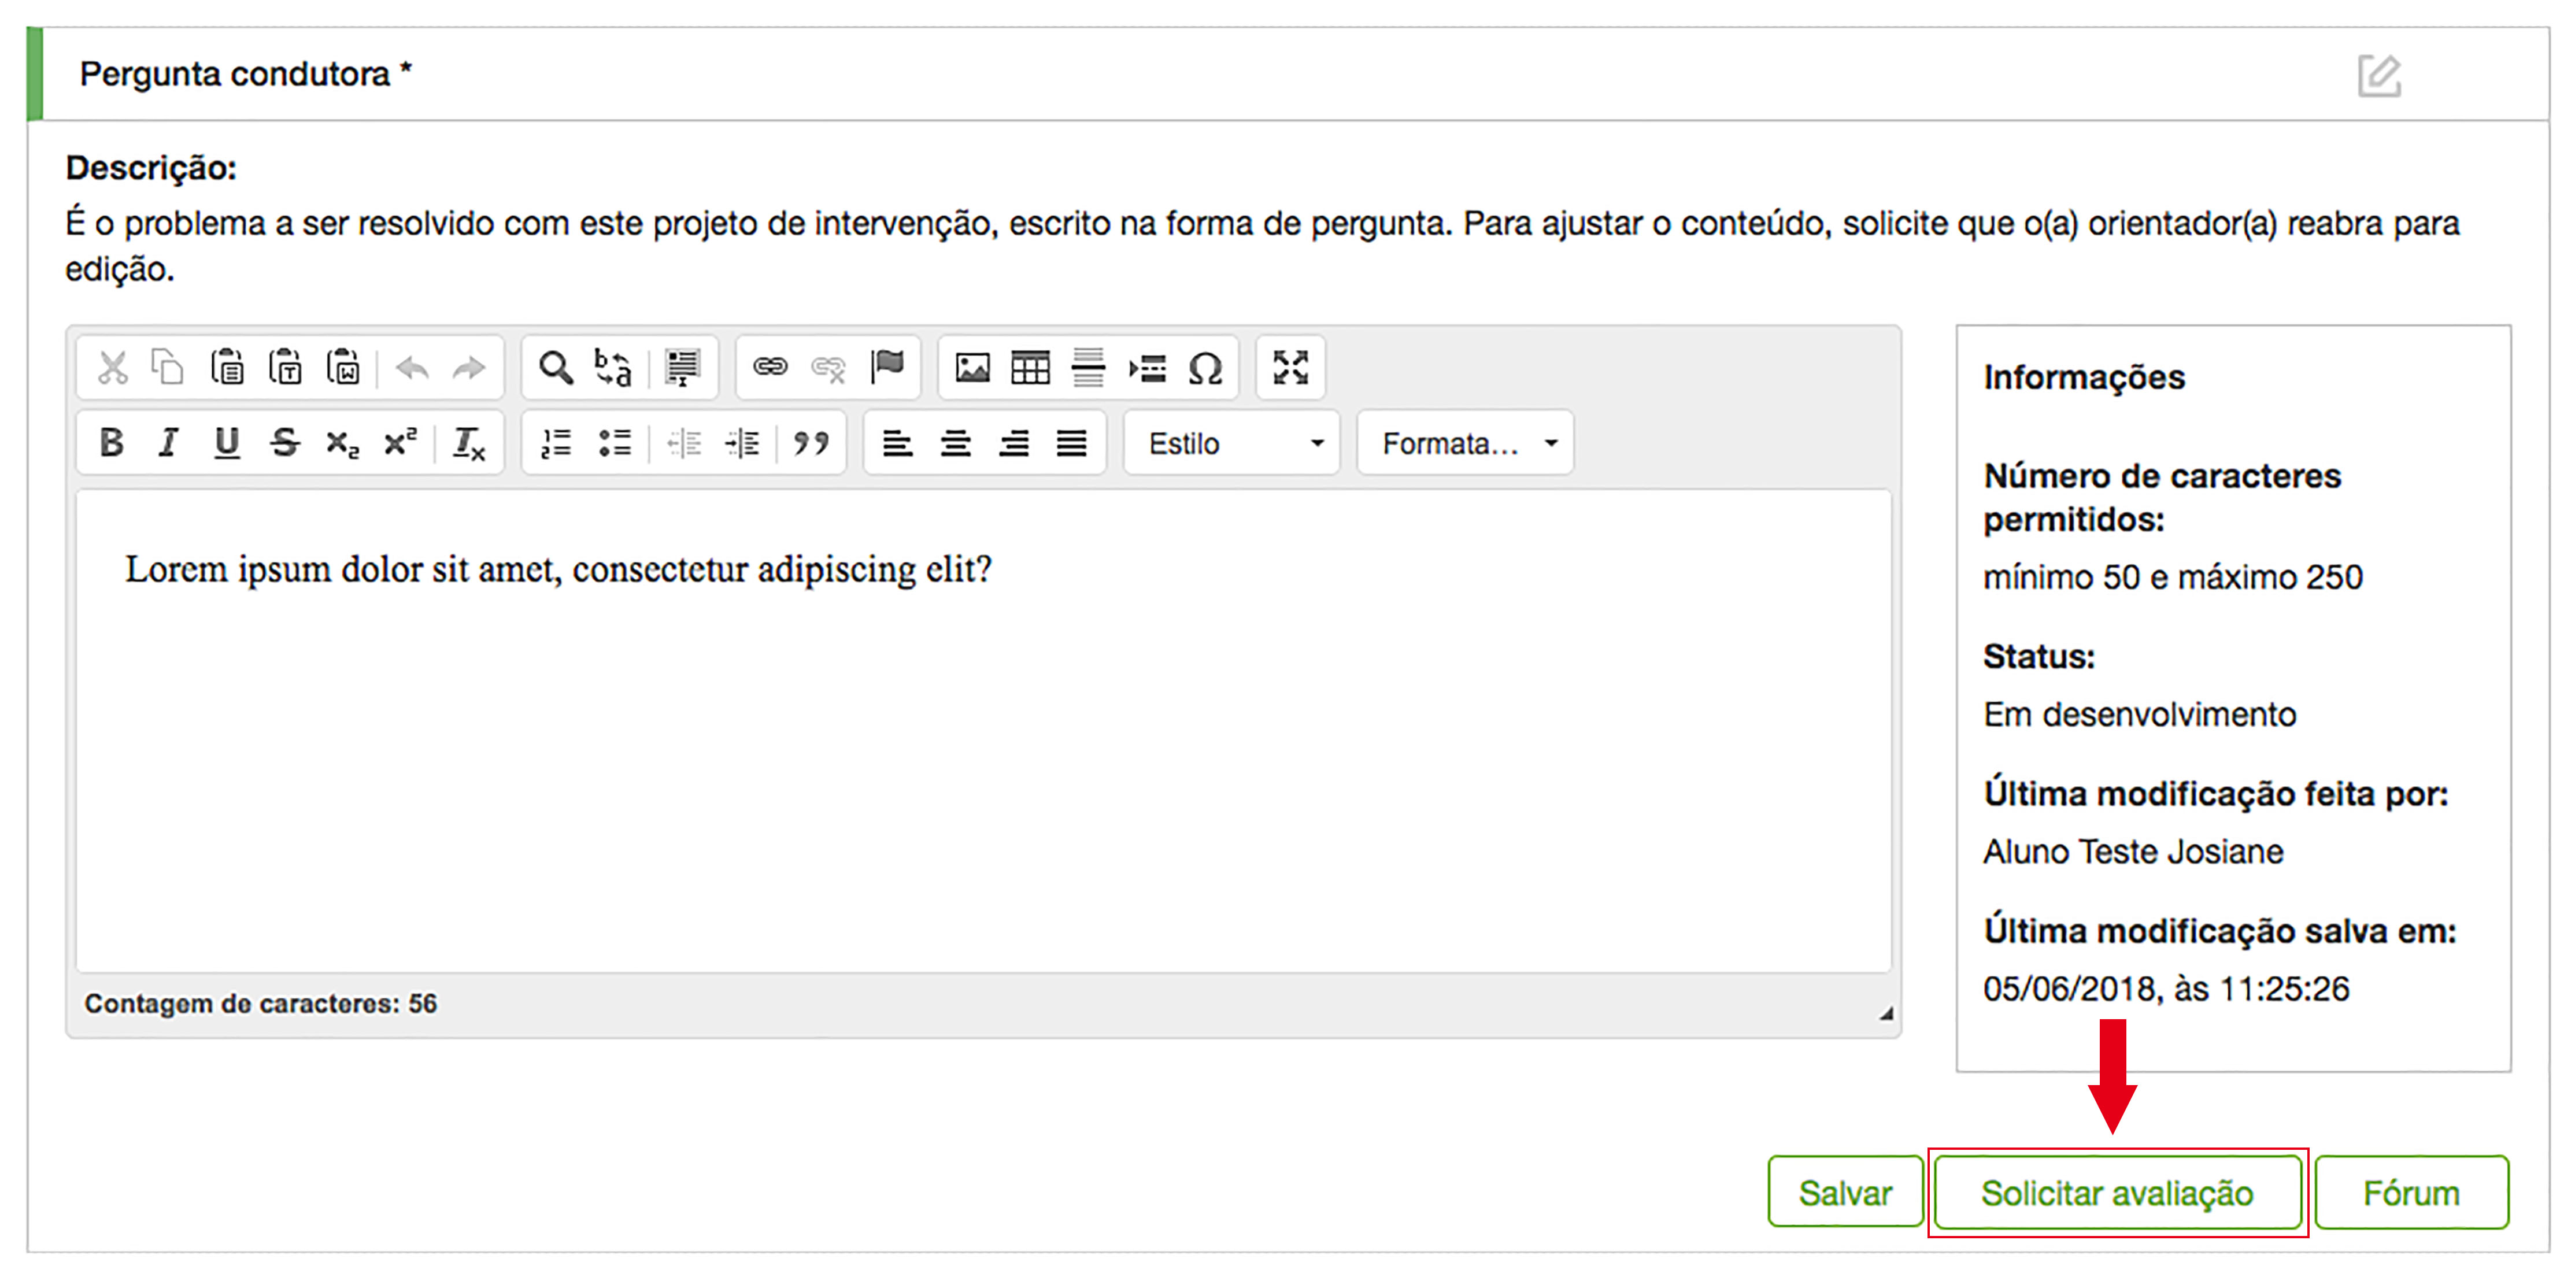Click the Salvar button
This screenshot has height=1277, width=2575.
click(x=1844, y=1192)
